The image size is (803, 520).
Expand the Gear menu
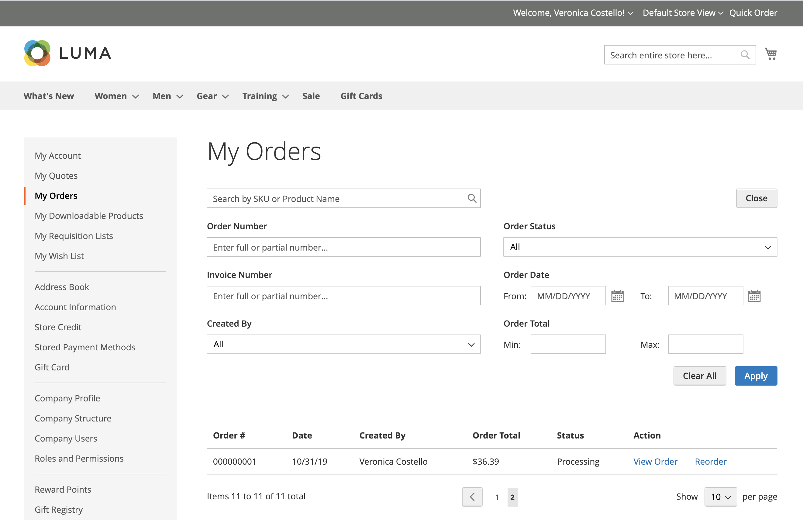[x=212, y=96]
